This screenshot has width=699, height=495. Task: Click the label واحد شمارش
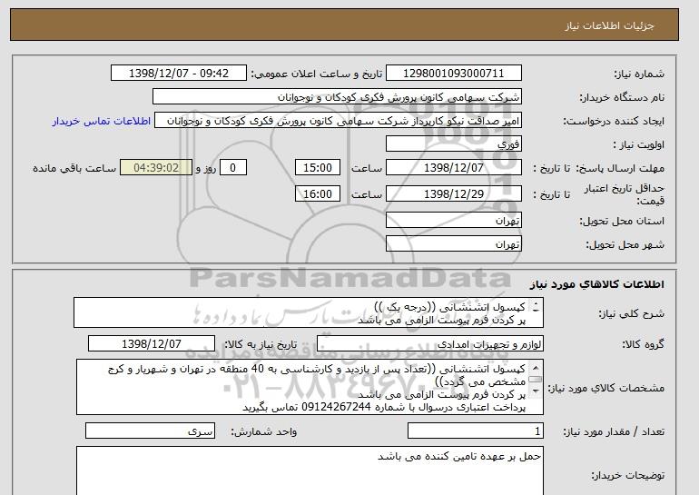click(x=263, y=431)
